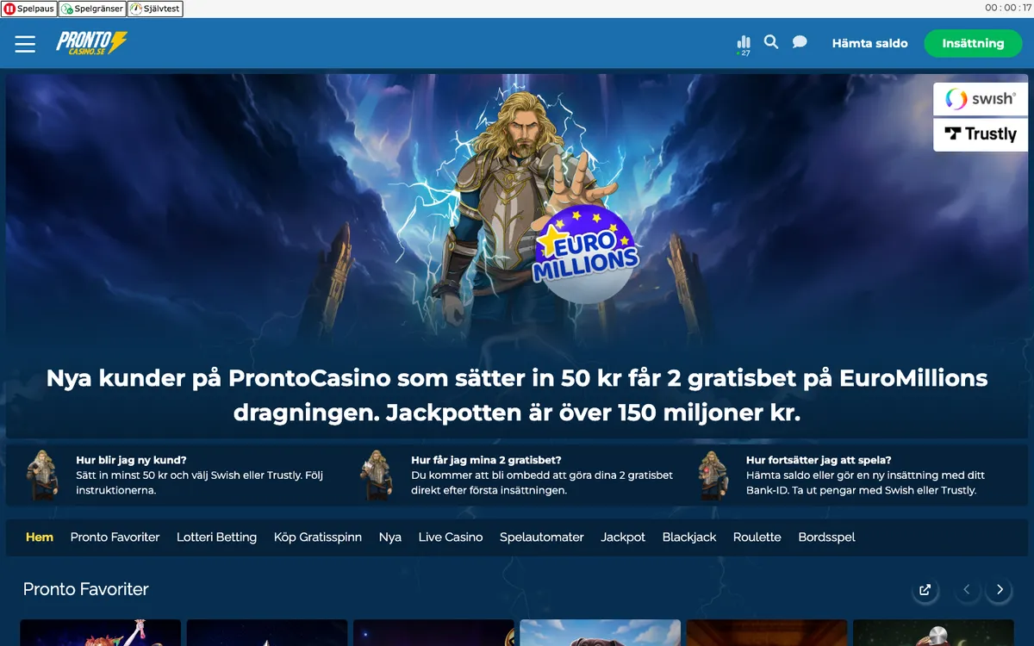This screenshot has width=1034, height=646.
Task: Click character icon beside 'Hur får jag mina 2 gratisbet?'
Action: (377, 475)
